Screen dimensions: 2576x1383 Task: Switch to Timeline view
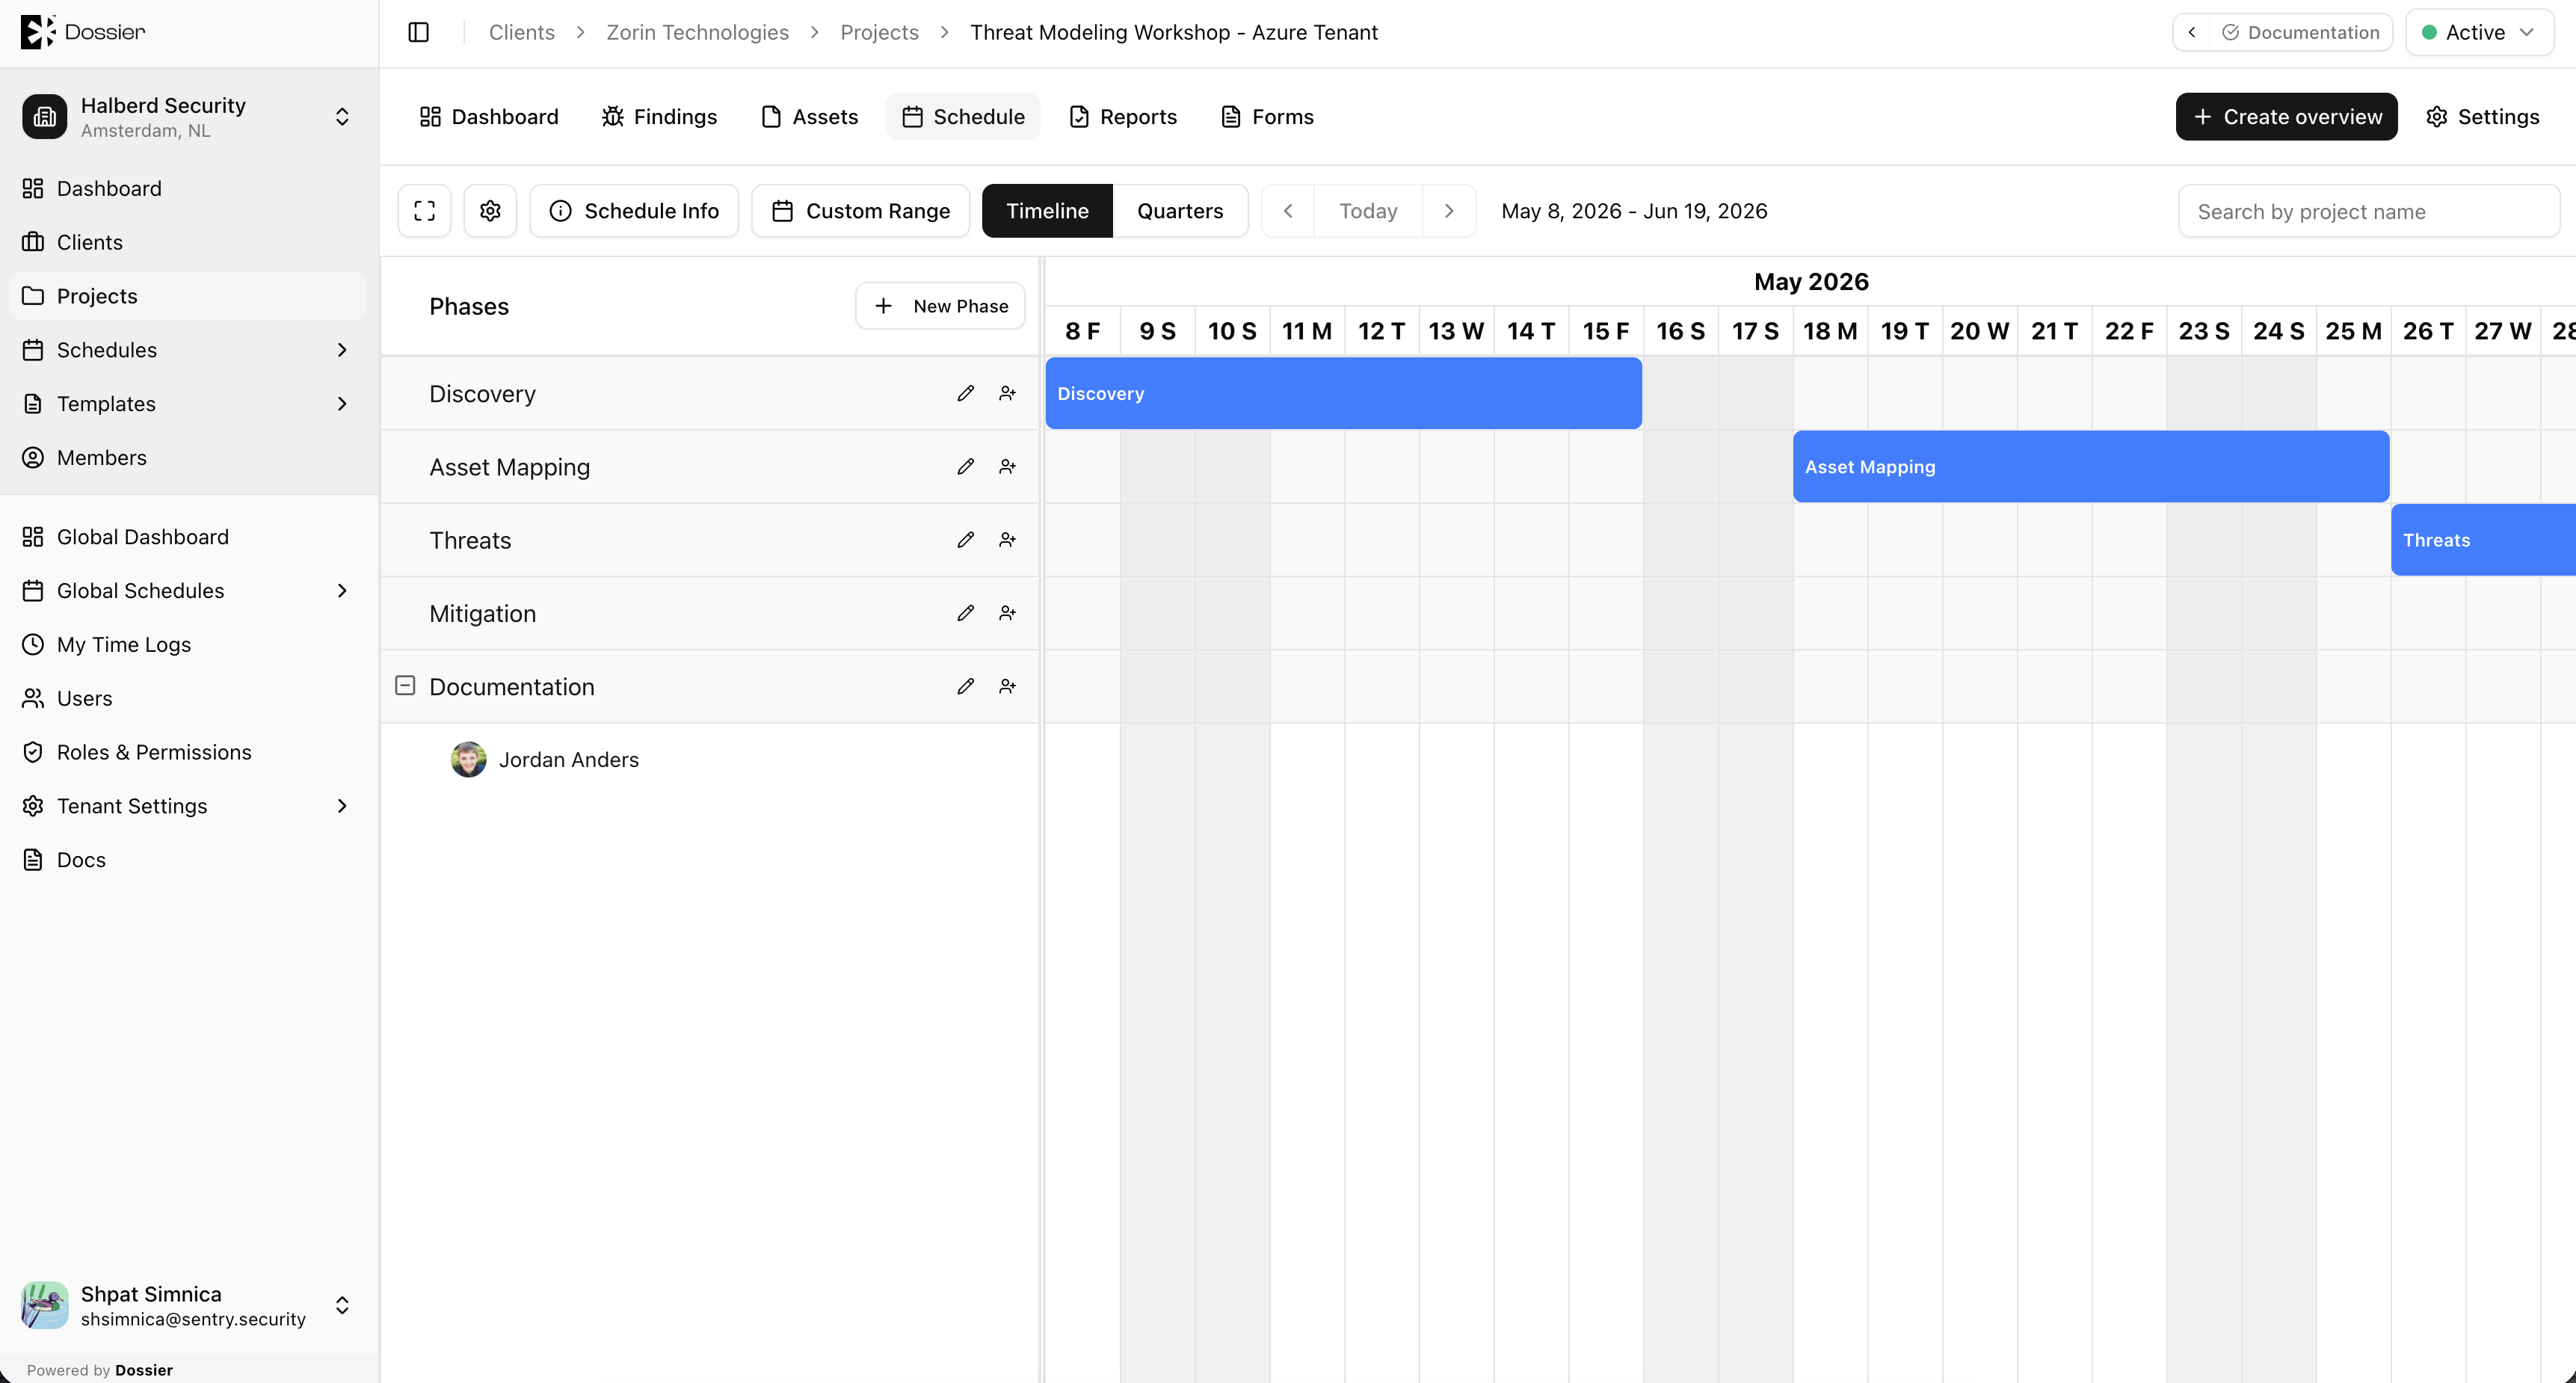[x=1047, y=211]
